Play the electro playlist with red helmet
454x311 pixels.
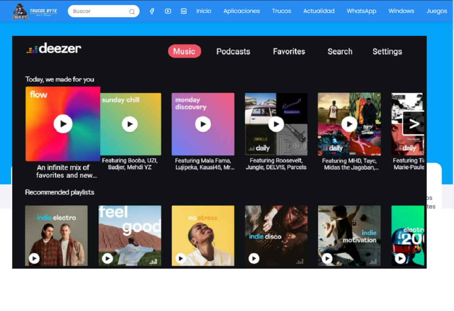click(400, 258)
